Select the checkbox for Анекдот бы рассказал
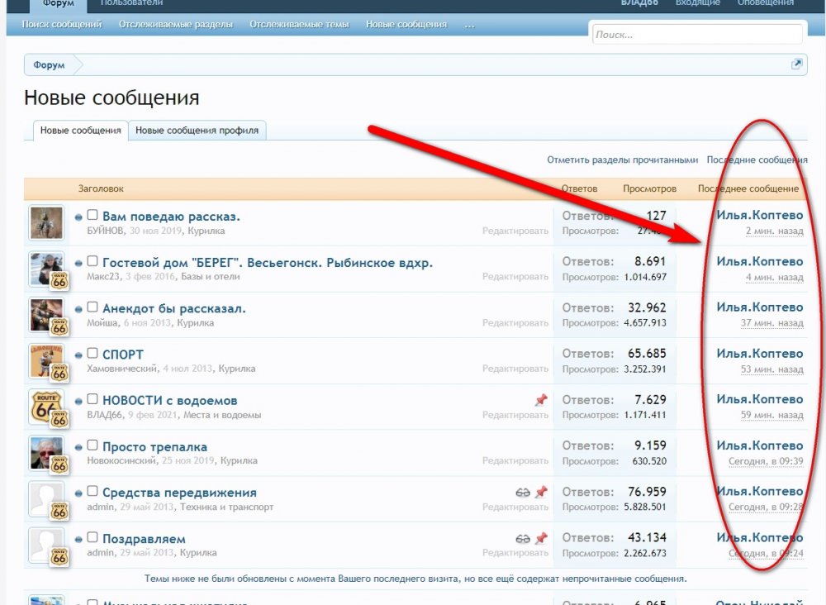Screen dimensions: 826x605 [x=93, y=307]
